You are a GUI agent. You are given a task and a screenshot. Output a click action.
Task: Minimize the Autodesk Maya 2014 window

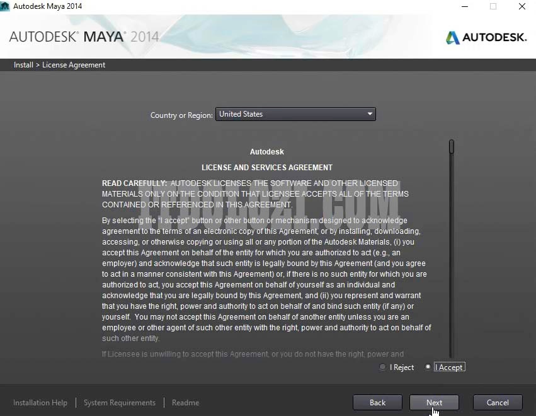click(x=465, y=6)
